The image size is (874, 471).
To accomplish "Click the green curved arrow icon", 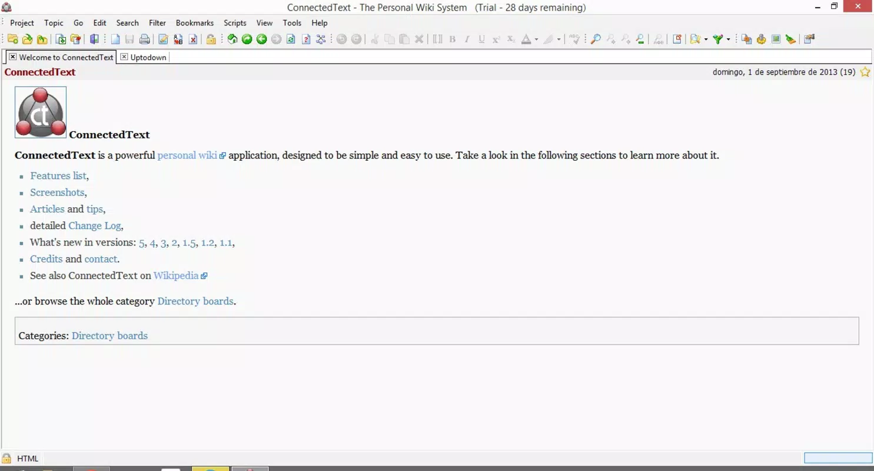I will click(x=247, y=39).
